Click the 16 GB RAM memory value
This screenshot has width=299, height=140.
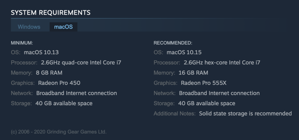(193, 73)
